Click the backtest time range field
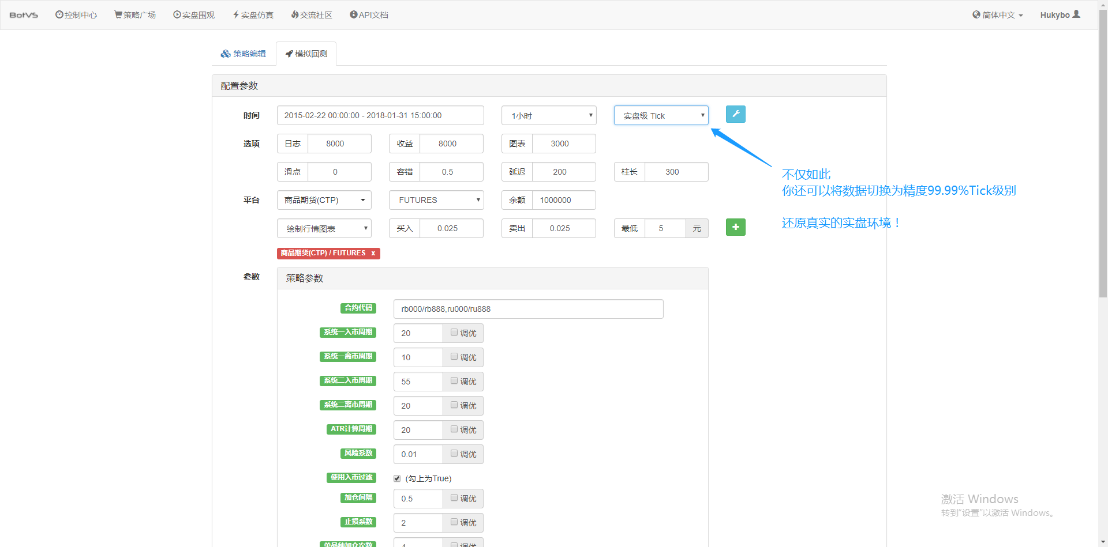The width and height of the screenshot is (1108, 547). 380,115
